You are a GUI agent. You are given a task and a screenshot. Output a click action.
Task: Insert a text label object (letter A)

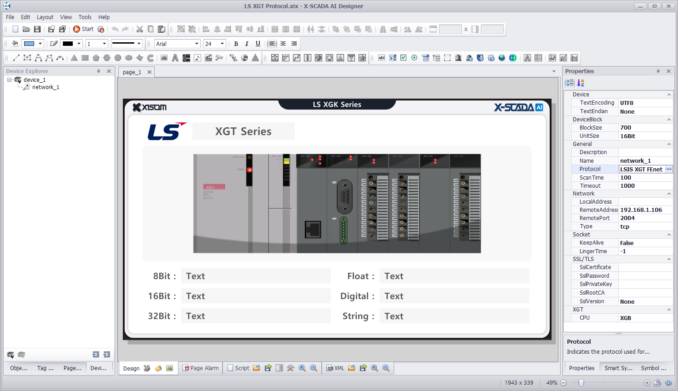pos(175,58)
